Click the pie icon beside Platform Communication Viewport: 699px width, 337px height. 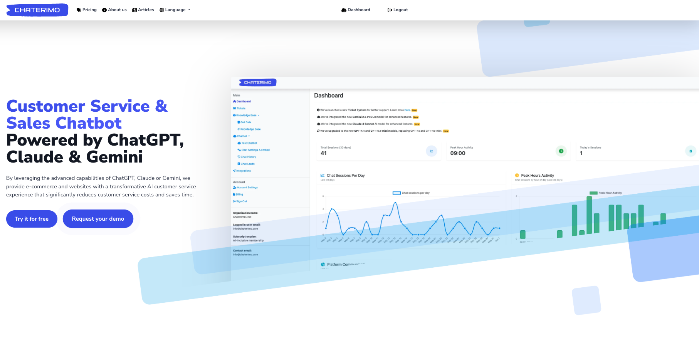tap(323, 265)
